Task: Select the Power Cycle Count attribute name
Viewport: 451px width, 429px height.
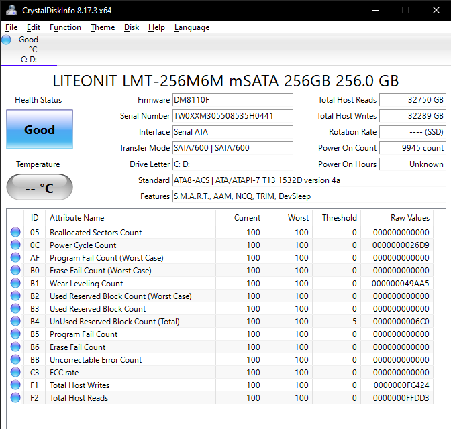Action: click(x=83, y=245)
